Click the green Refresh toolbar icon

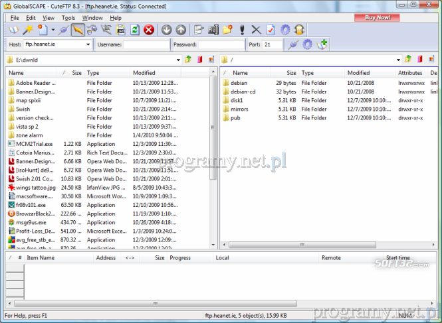click(x=135, y=30)
